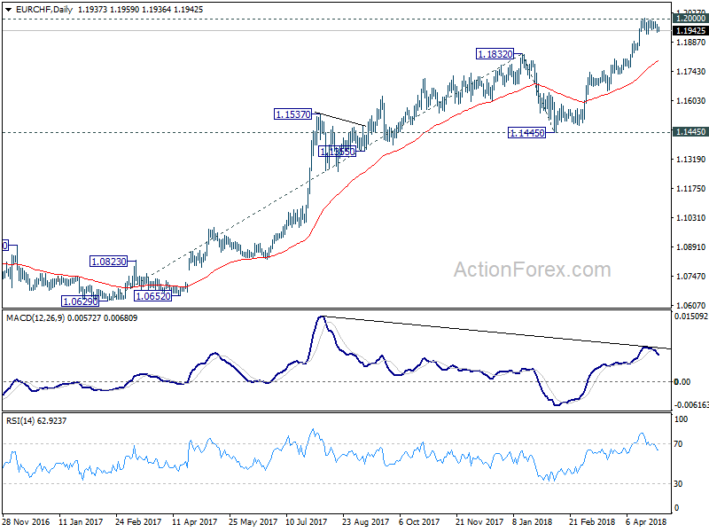Click the chart menu triangle beside EURCHF,Daily
The height and width of the screenshot is (532, 709).
(x=9, y=10)
